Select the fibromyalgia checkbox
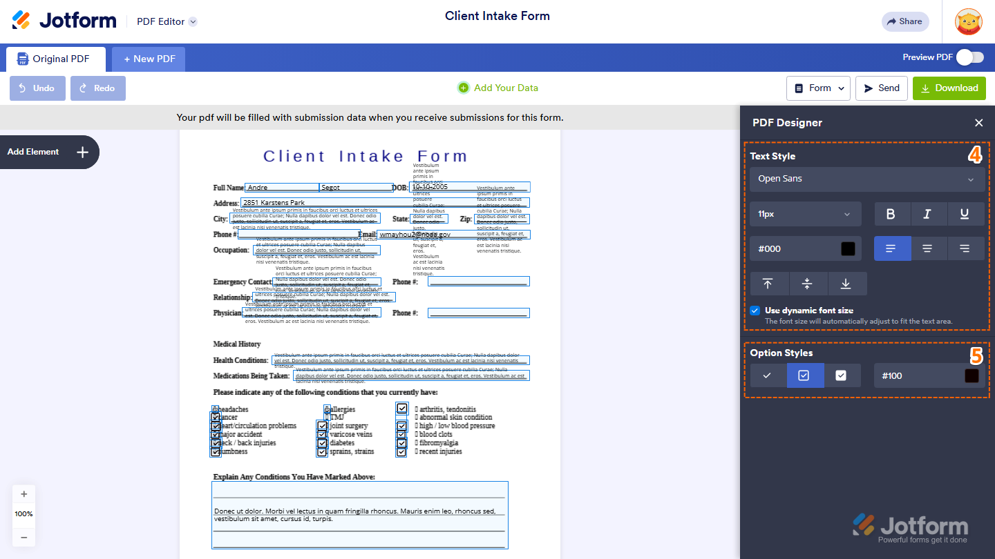The width and height of the screenshot is (995, 559). coord(401,443)
